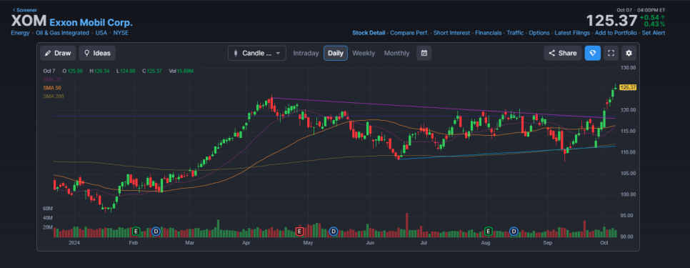Click the blue diamond premium icon
The height and width of the screenshot is (268, 690).
tap(592, 54)
